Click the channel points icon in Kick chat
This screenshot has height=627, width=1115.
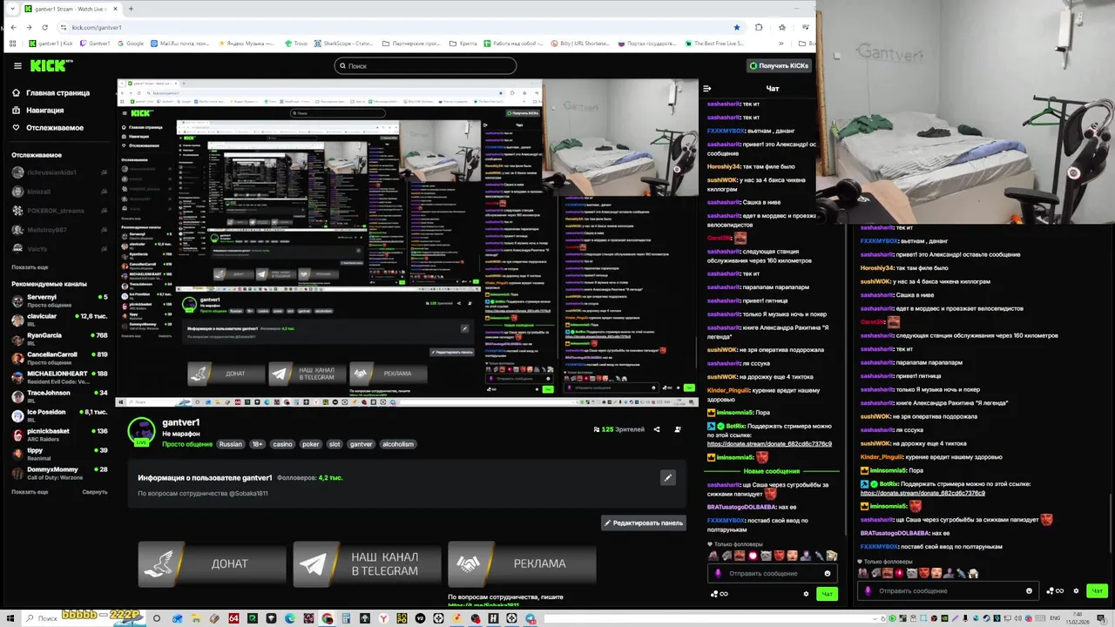click(x=720, y=594)
